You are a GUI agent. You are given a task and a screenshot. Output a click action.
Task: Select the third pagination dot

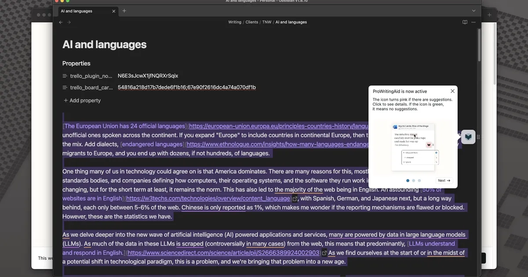tap(419, 181)
